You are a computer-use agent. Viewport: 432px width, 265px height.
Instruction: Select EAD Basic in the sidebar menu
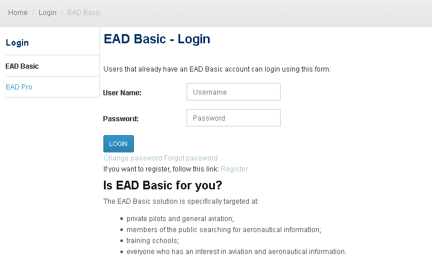point(22,66)
